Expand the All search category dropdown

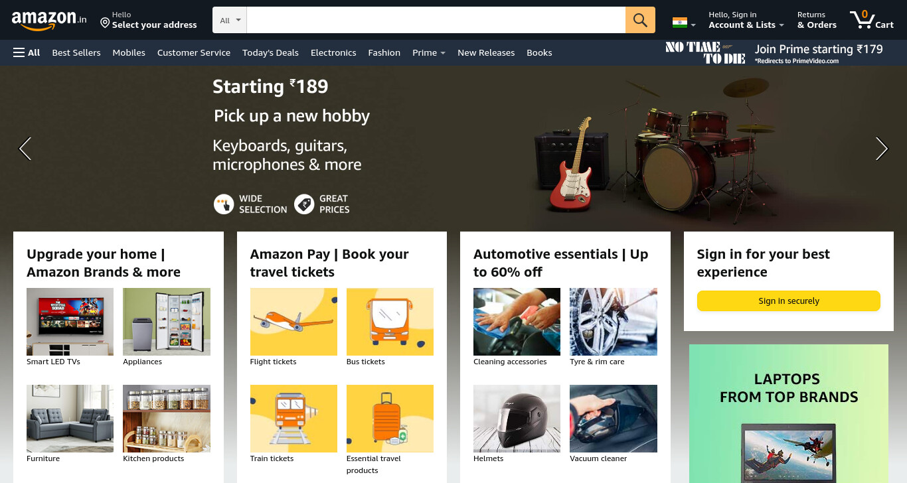(x=230, y=20)
